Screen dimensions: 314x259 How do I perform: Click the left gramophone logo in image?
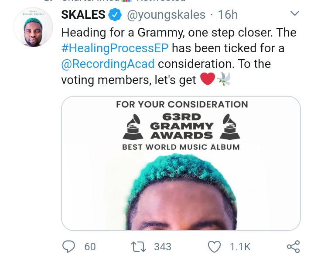click(133, 127)
